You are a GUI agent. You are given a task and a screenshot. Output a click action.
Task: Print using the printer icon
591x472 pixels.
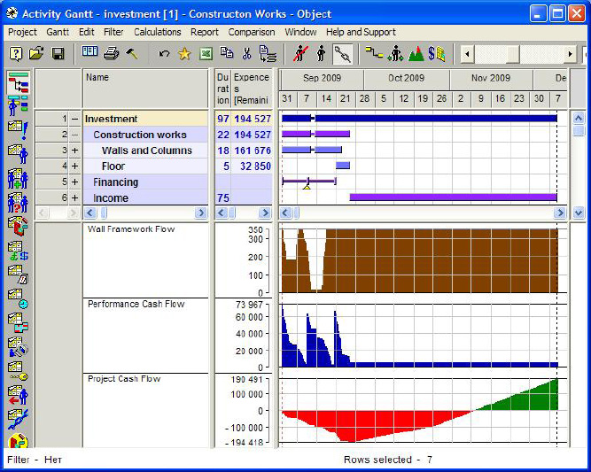111,53
